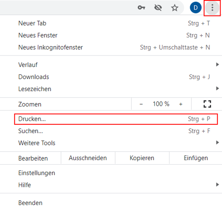The width and height of the screenshot is (222, 210).
Task: Expand the Weitere Tools submenu arrow
Action: click(x=217, y=143)
